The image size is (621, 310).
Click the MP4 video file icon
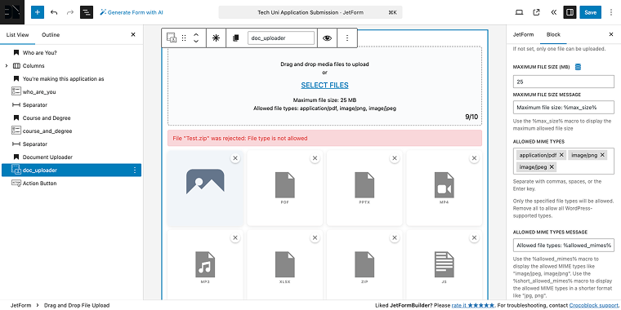click(444, 185)
